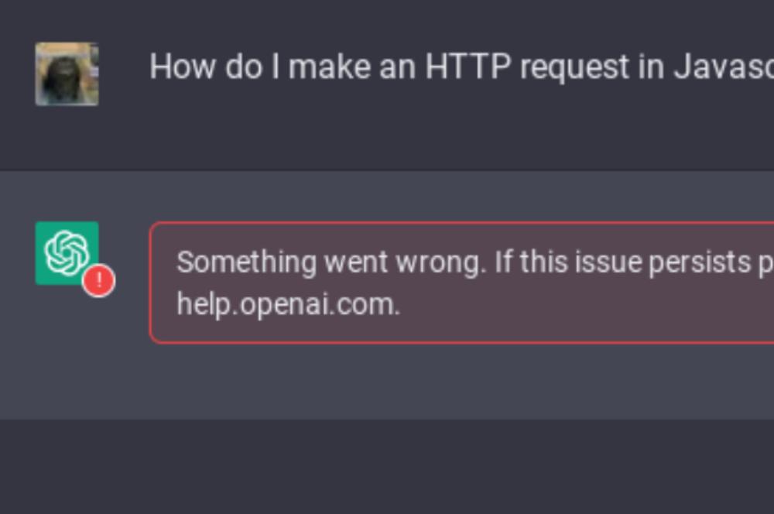
Task: Click the empty dark area below the response
Action: pos(387,467)
